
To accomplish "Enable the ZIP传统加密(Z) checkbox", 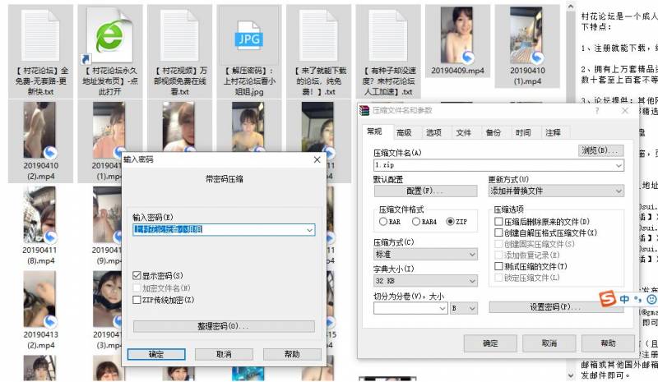I will (137, 300).
